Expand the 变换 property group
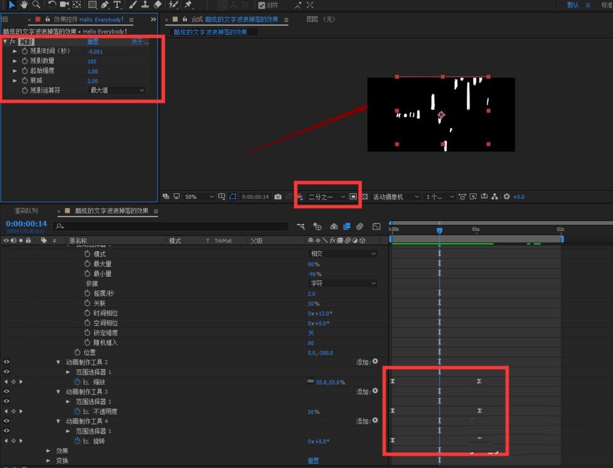 coord(48,461)
